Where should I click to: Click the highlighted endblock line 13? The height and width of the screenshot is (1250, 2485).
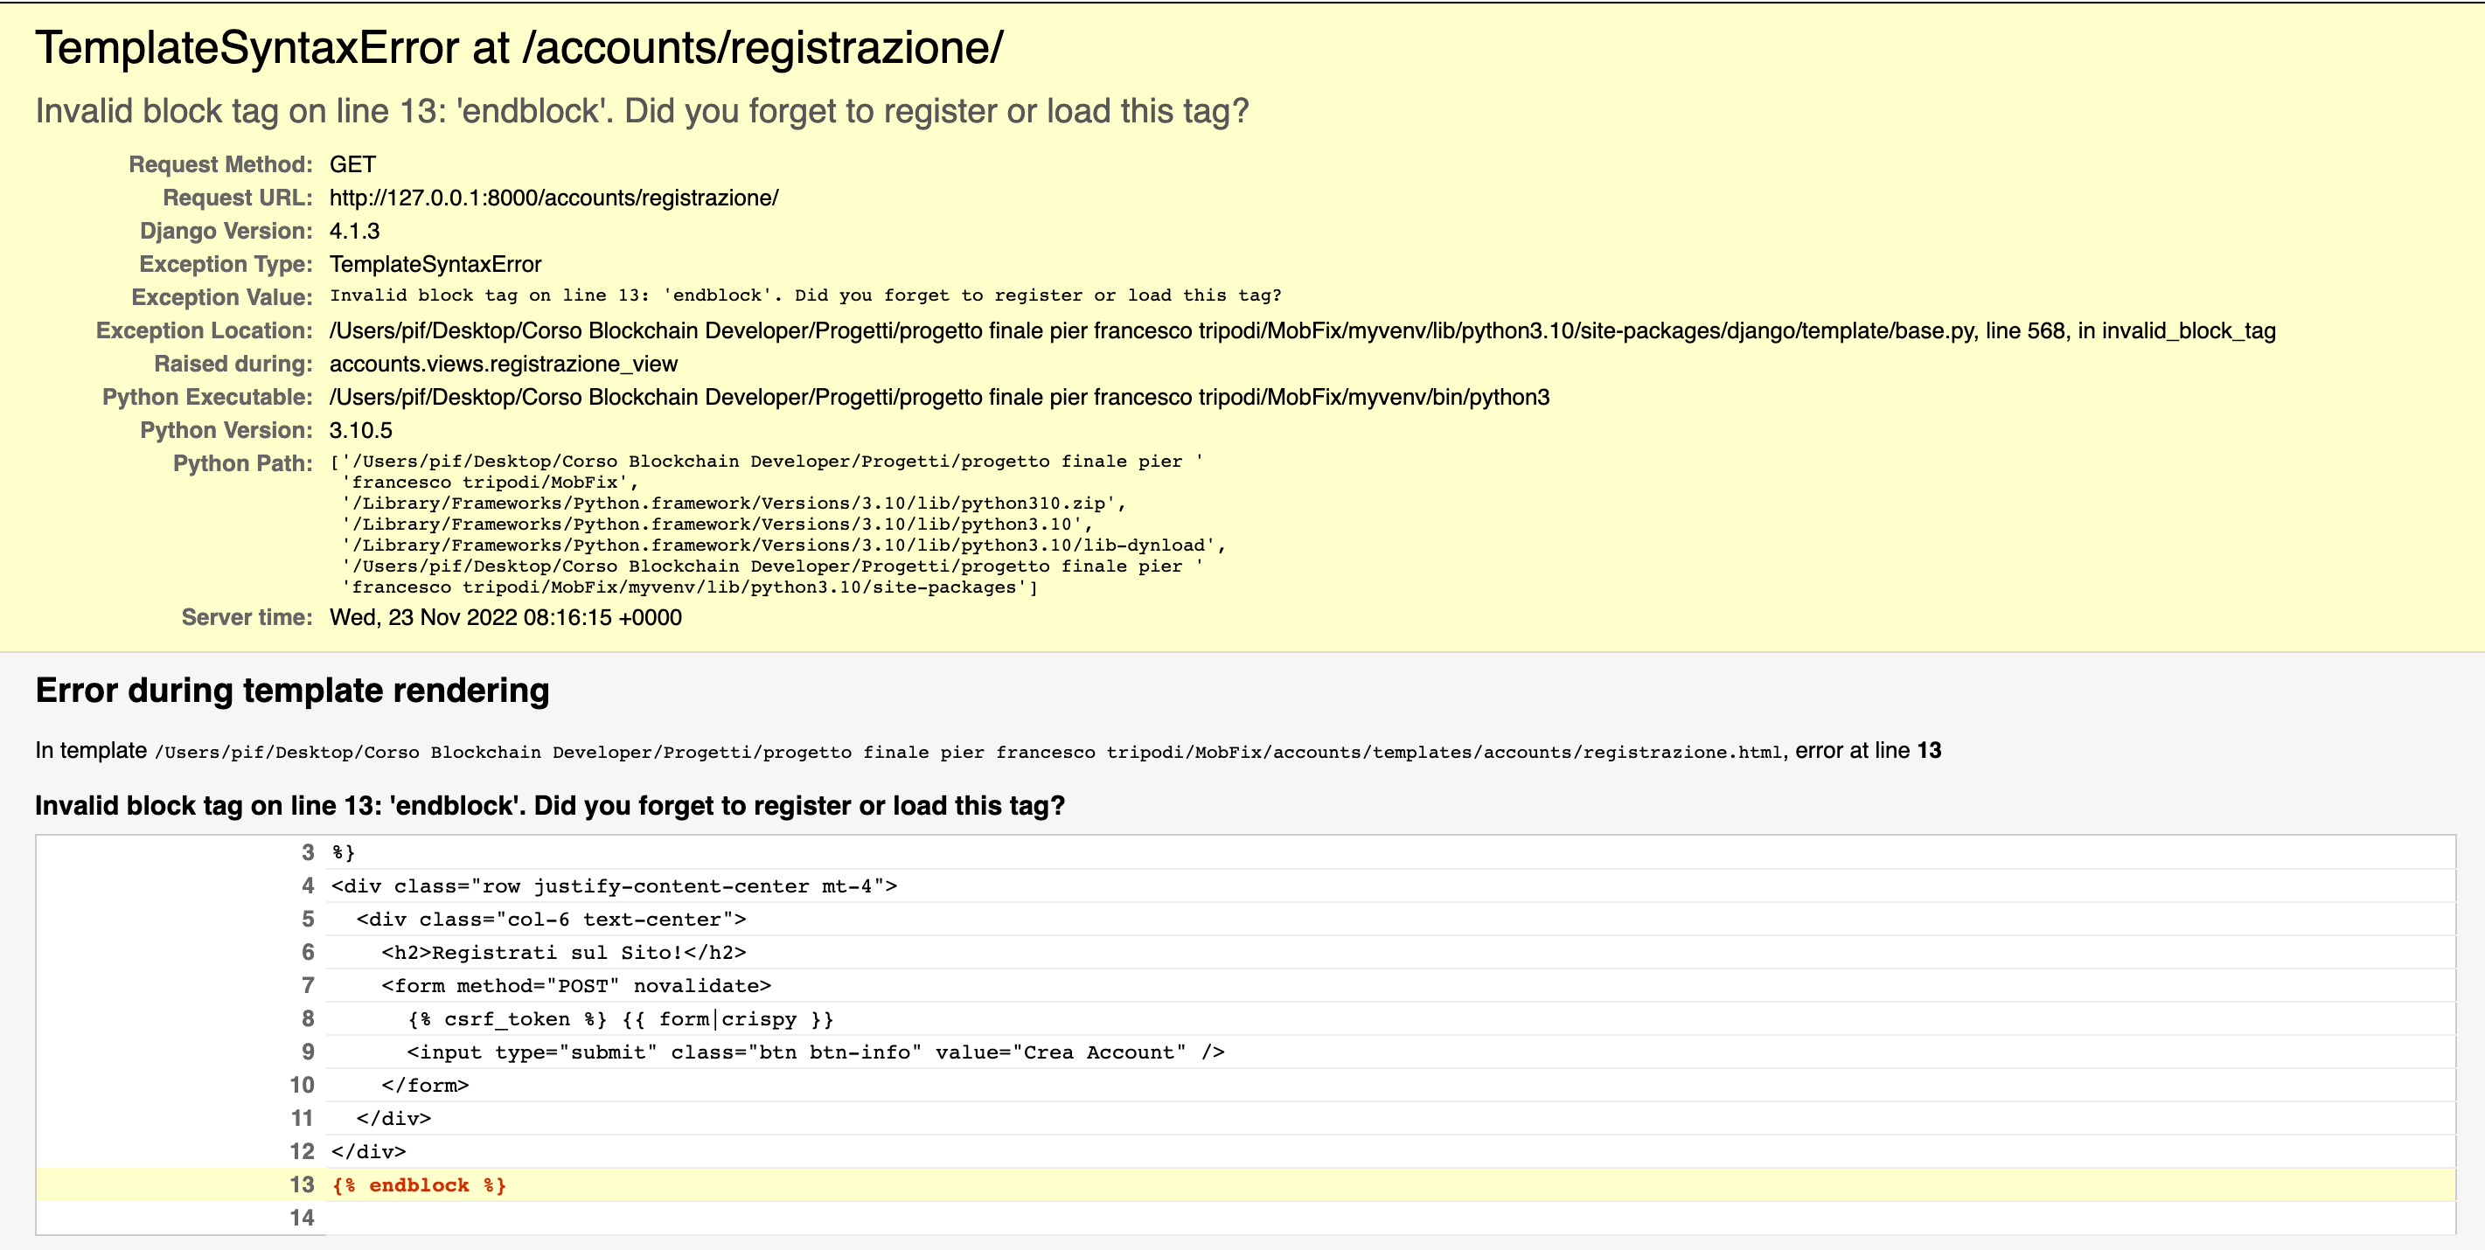419,1185
